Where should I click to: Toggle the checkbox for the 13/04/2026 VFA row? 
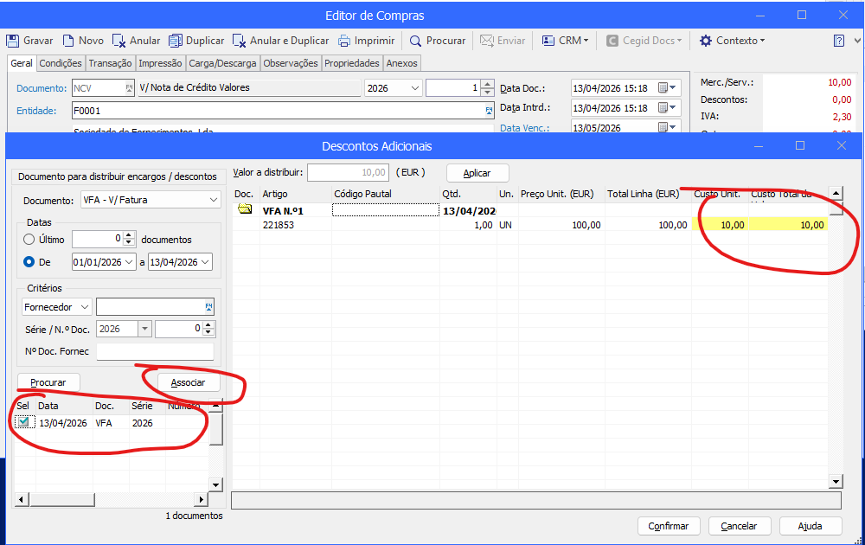click(x=24, y=422)
